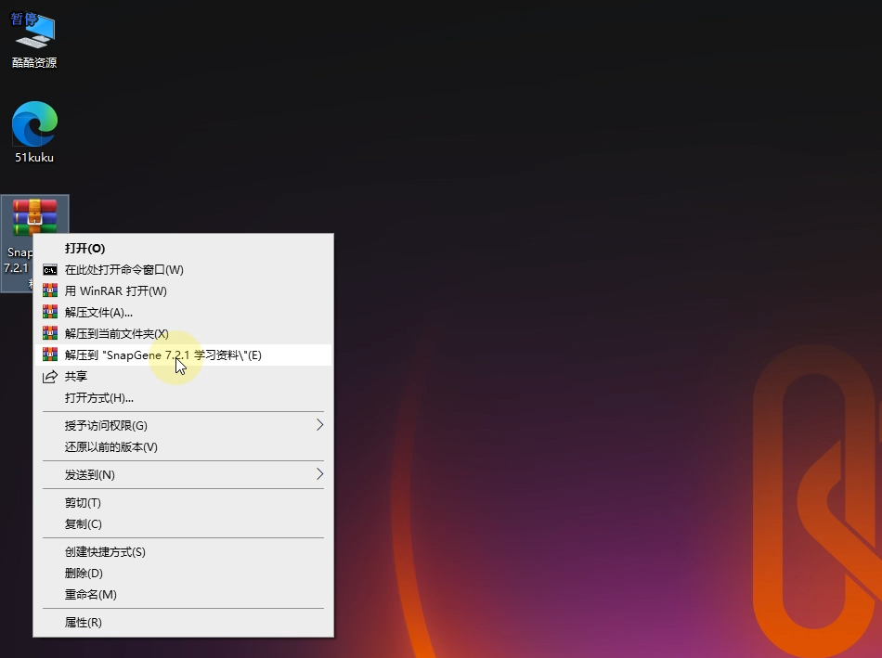Click WinRAR icon next to 用 WinRAR 打开
This screenshot has height=658, width=882.
[x=50, y=291]
